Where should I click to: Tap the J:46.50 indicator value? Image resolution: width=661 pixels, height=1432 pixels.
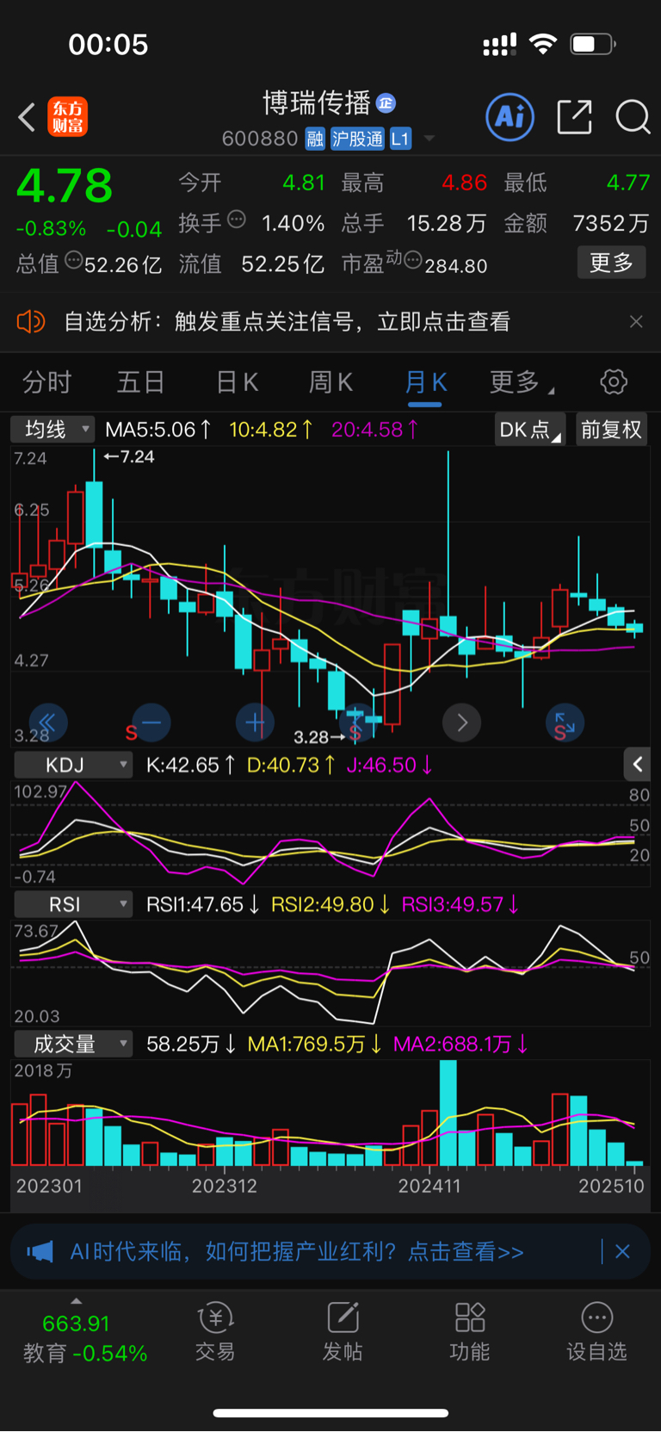tap(389, 765)
